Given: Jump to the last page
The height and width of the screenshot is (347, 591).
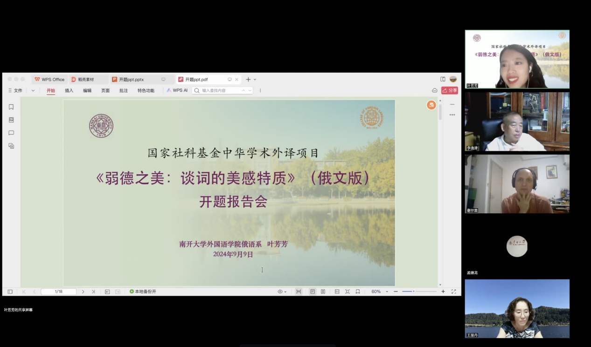Looking at the screenshot, I should 93,292.
